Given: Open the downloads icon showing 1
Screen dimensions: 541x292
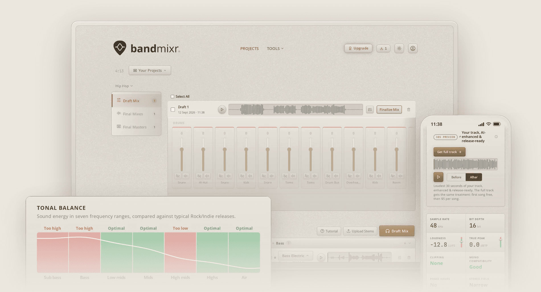Looking at the screenshot, I should pyautogui.click(x=383, y=48).
